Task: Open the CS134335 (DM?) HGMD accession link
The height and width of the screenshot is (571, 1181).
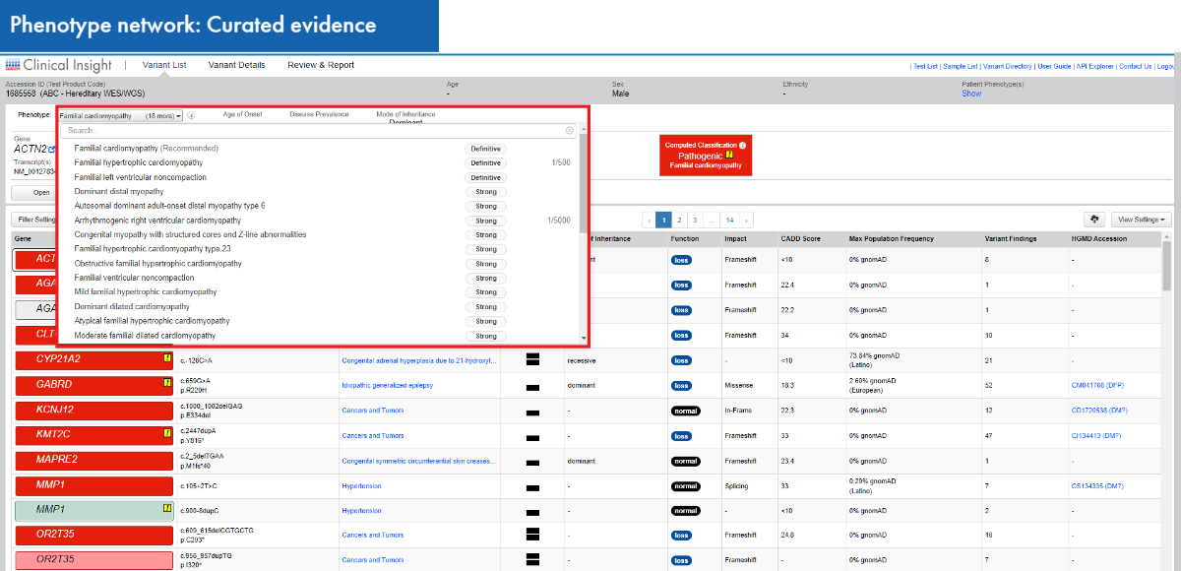Action: coord(1096,486)
